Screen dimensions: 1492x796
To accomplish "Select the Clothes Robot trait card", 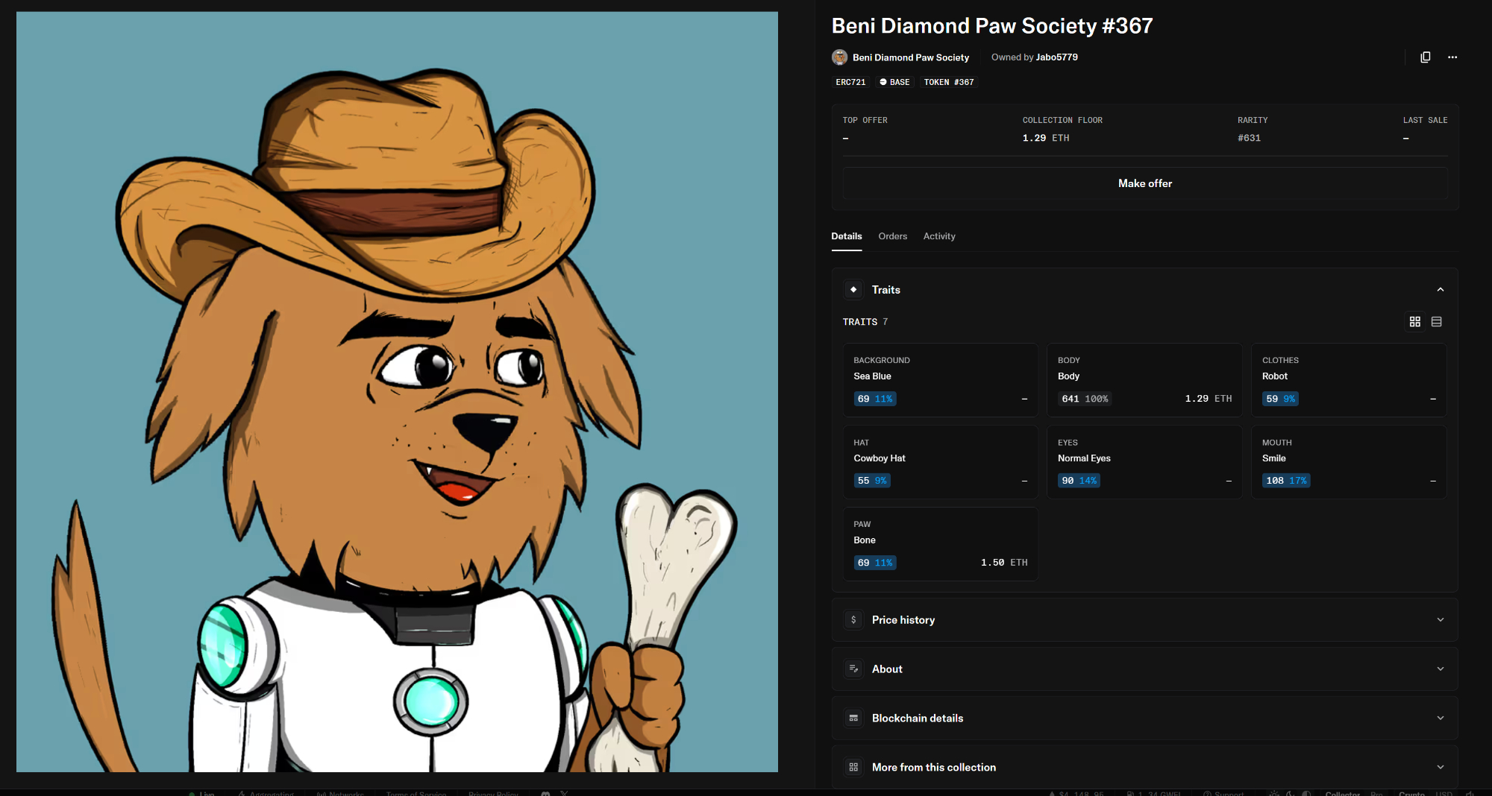I will [1349, 380].
